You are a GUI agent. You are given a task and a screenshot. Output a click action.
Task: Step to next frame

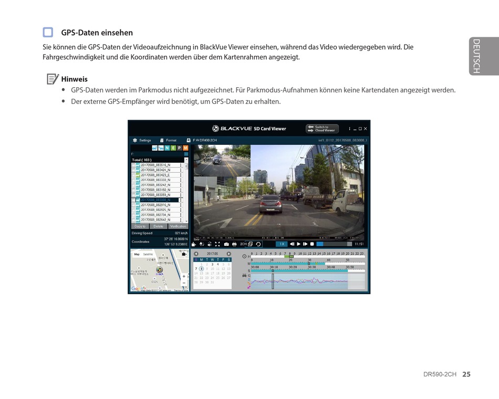pyautogui.click(x=305, y=244)
